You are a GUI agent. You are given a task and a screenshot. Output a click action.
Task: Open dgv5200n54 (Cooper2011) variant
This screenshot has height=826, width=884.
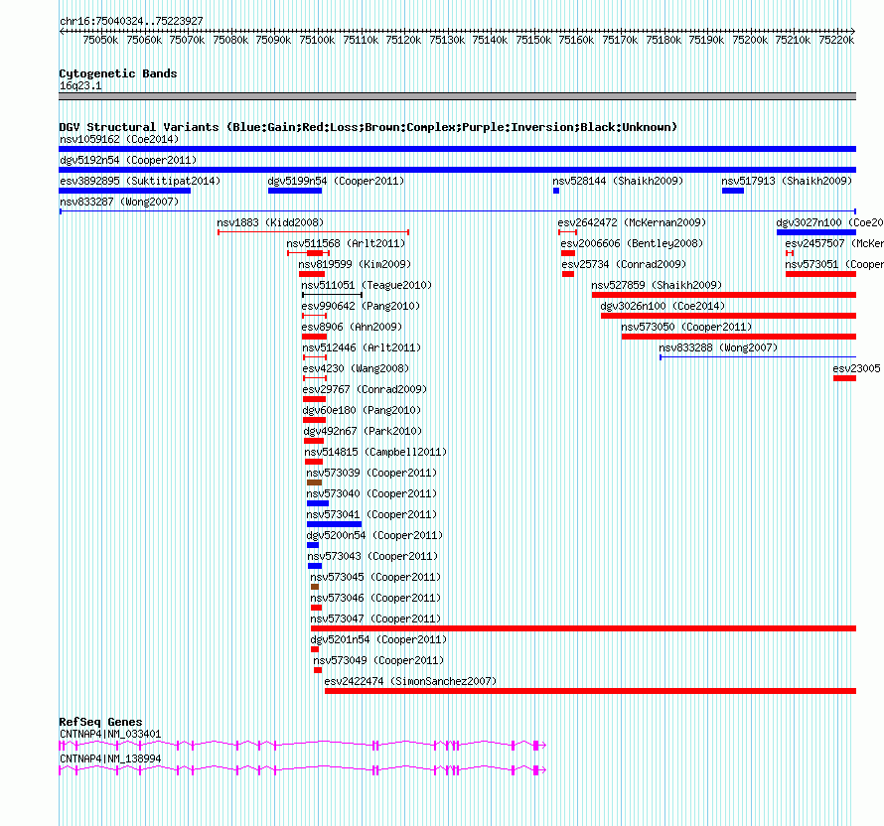(374, 535)
